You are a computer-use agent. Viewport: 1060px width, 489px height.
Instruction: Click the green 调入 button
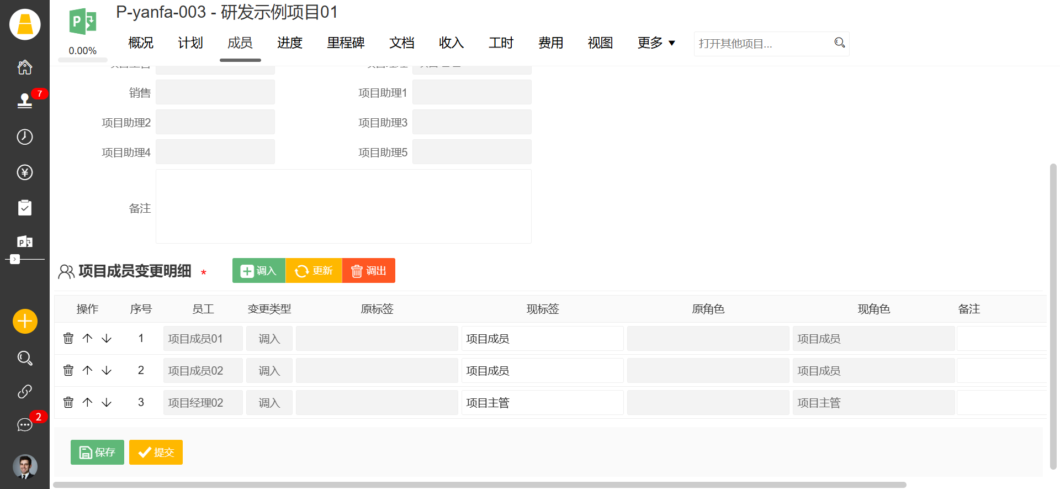tap(259, 271)
